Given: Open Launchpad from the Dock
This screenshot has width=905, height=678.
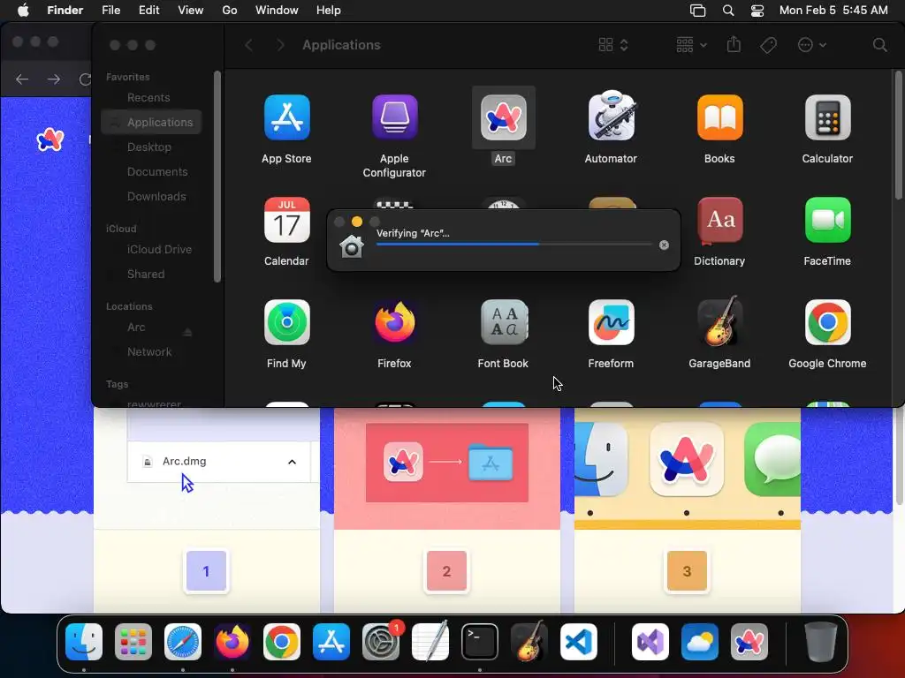Looking at the screenshot, I should pyautogui.click(x=133, y=642).
